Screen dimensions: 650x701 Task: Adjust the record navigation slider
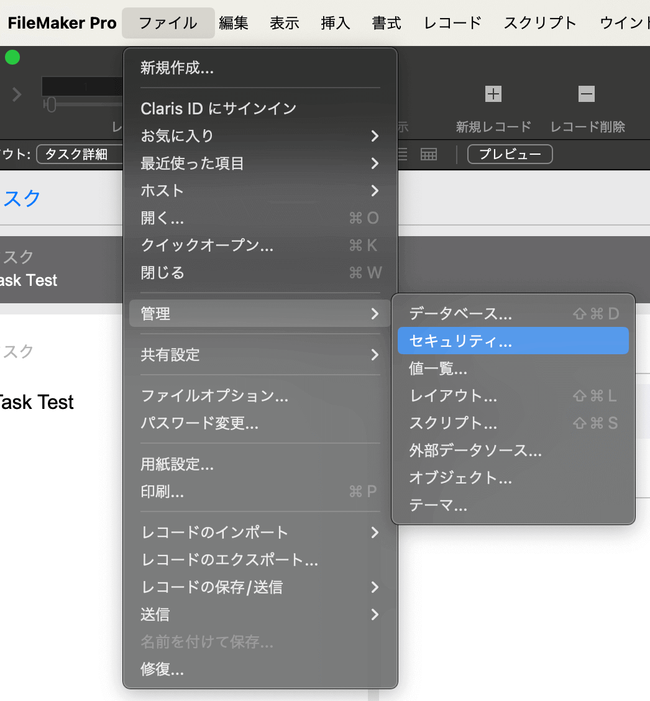click(x=51, y=104)
